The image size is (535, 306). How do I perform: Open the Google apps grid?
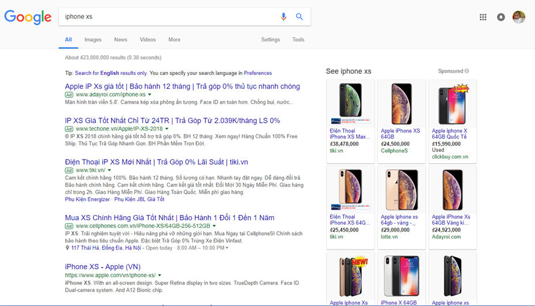pyautogui.click(x=483, y=17)
